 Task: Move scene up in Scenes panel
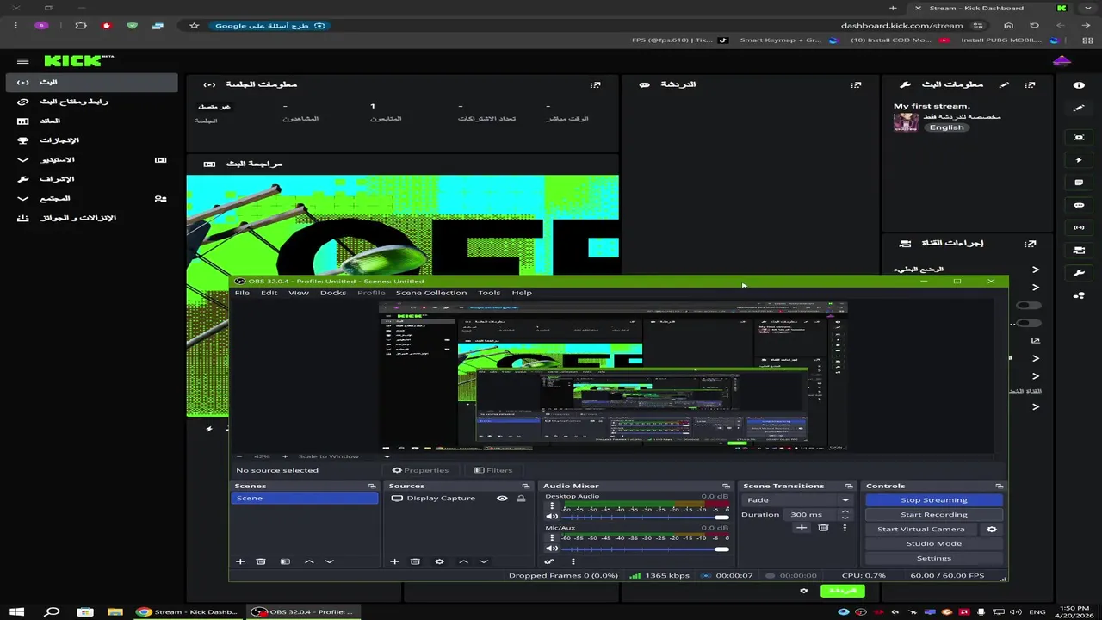(309, 561)
